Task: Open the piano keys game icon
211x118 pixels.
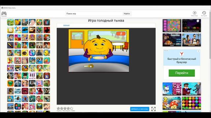Action: click(x=32, y=76)
